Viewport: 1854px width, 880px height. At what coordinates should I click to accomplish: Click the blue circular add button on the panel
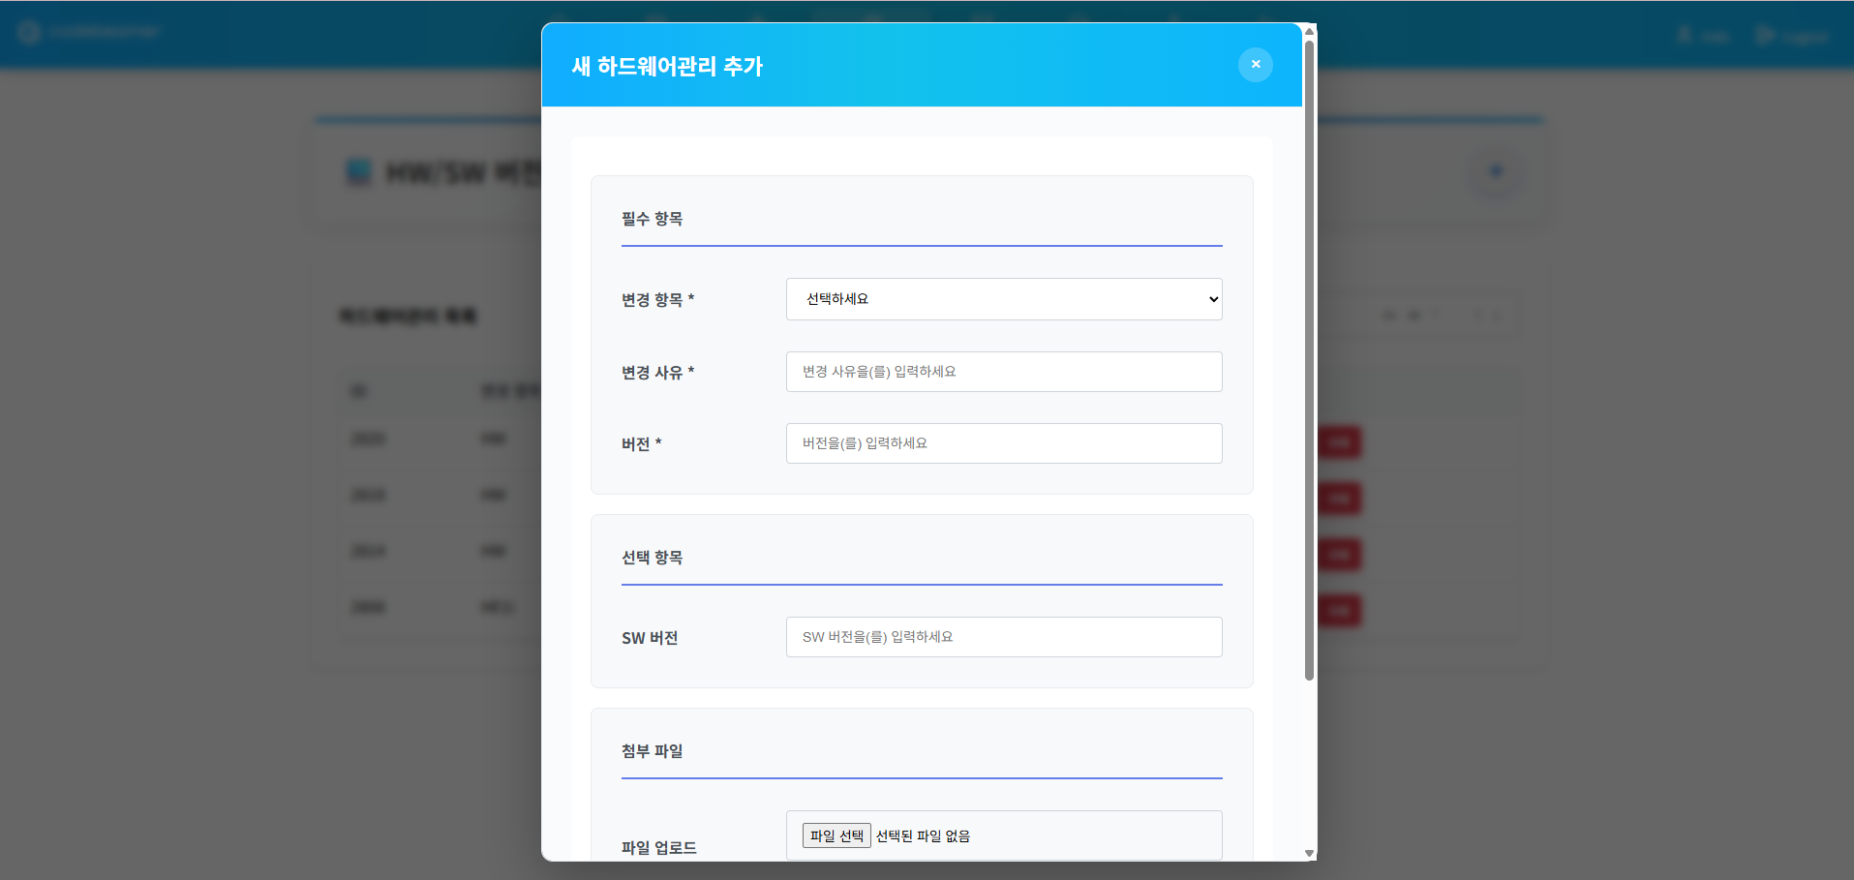[x=1496, y=171]
